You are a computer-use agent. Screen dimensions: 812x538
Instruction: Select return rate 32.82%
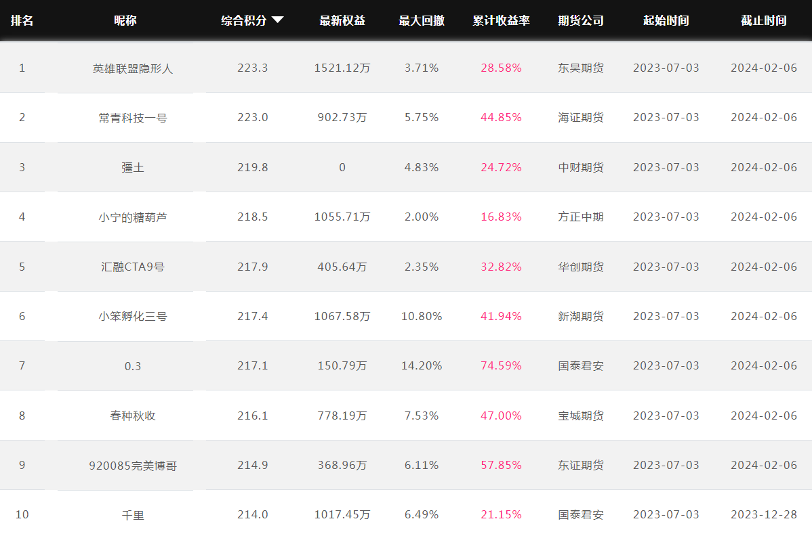point(502,267)
